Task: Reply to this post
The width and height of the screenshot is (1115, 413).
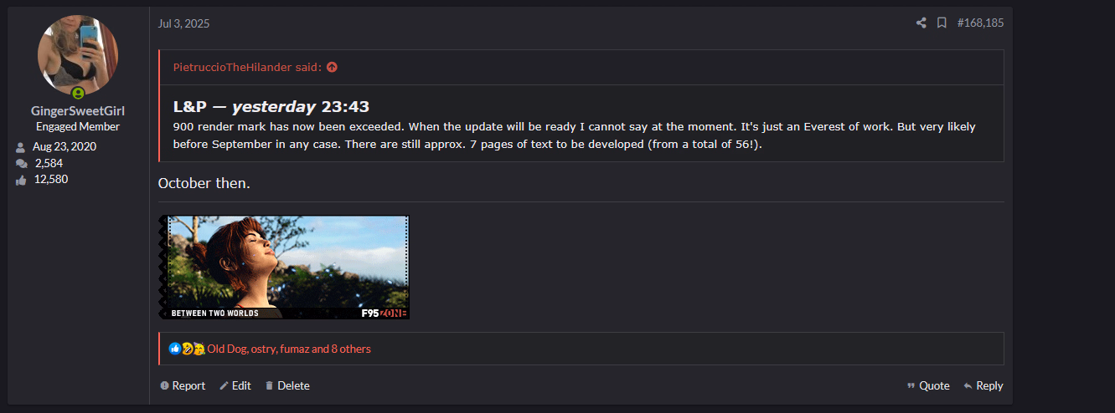Action: coord(983,385)
